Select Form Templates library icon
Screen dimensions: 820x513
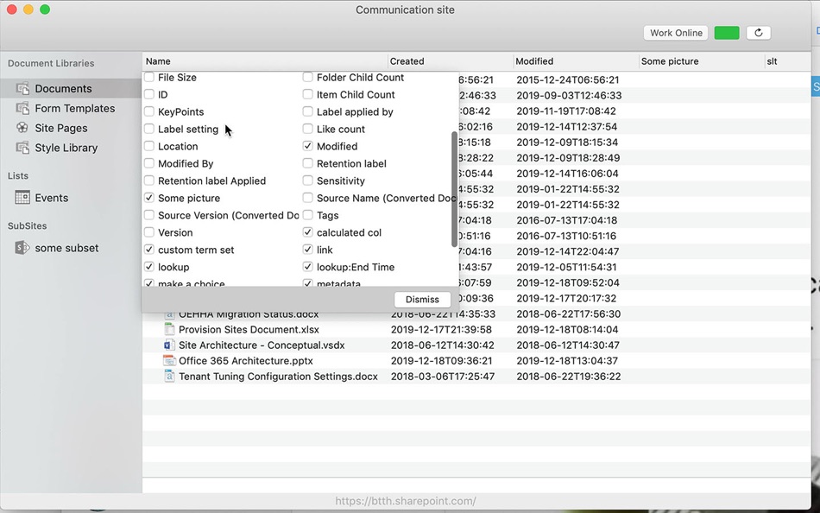tap(22, 108)
